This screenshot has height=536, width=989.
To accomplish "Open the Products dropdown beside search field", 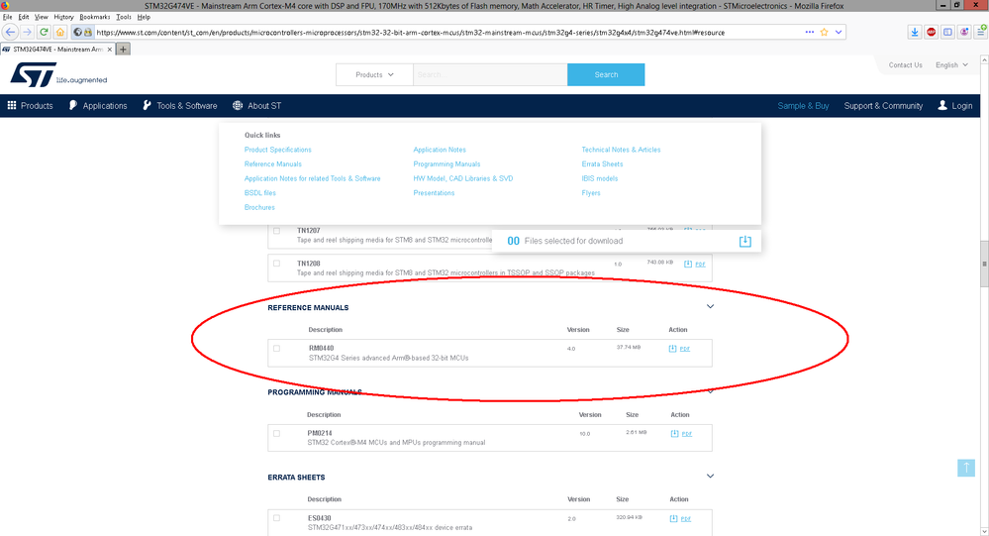I will click(x=374, y=74).
